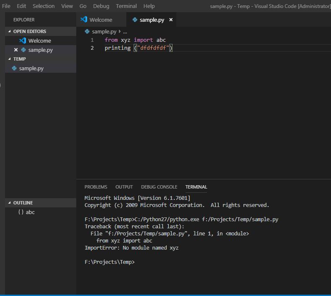Switch to the Output panel tab

click(x=124, y=187)
